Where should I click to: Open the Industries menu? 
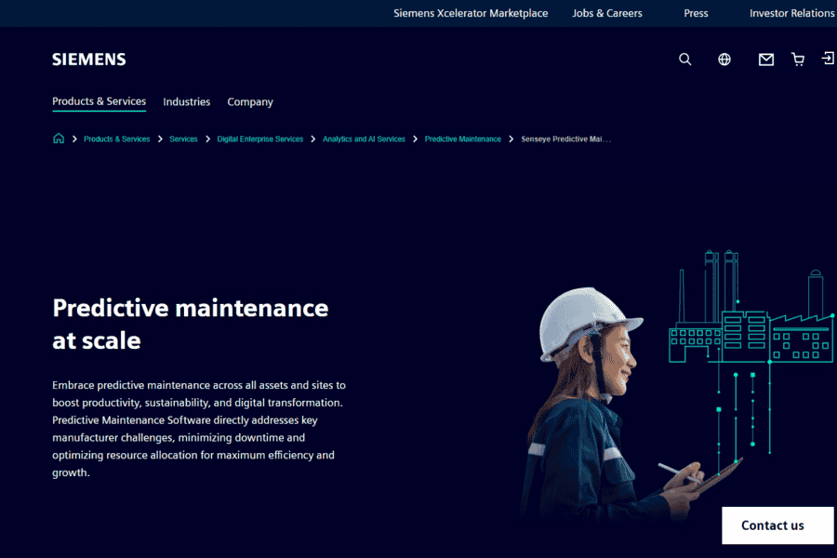(187, 101)
